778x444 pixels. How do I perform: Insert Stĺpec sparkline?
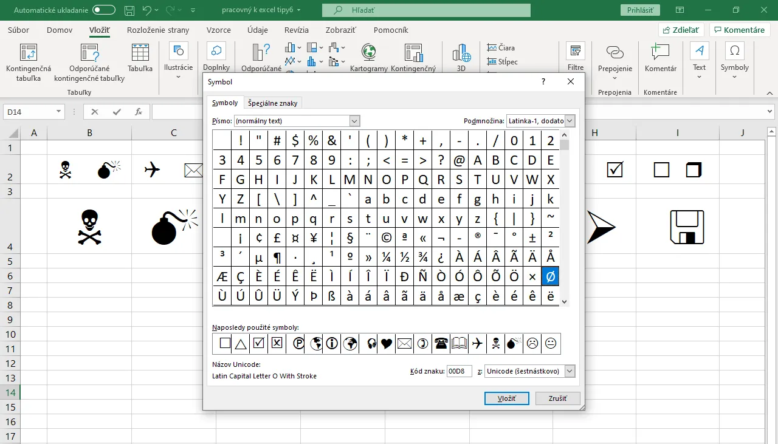pos(502,61)
